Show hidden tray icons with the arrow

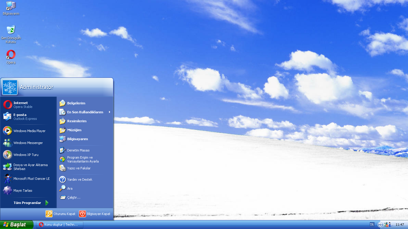[x=380, y=225]
